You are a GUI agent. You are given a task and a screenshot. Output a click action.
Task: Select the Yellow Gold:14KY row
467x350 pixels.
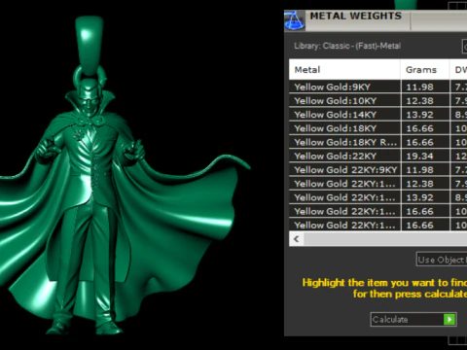377,115
